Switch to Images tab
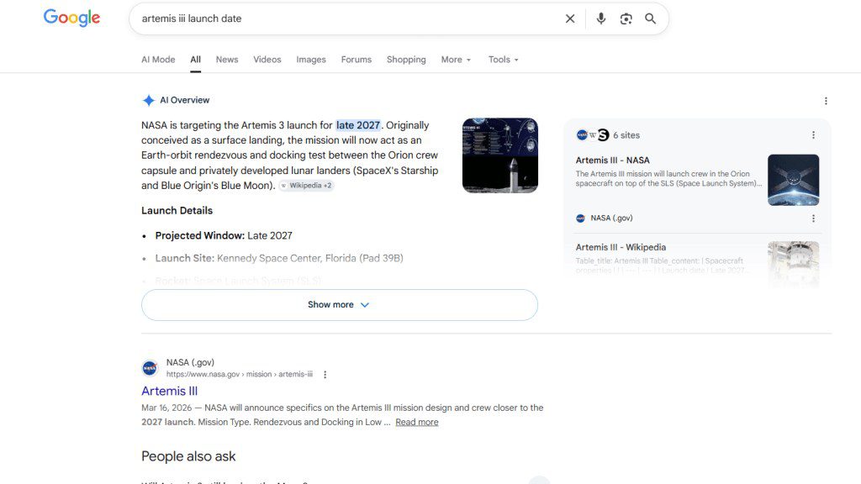Screen dimensions: 861x484 point(311,60)
